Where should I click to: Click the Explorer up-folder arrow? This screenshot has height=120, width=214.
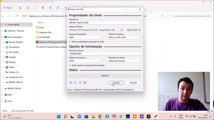(18, 16)
